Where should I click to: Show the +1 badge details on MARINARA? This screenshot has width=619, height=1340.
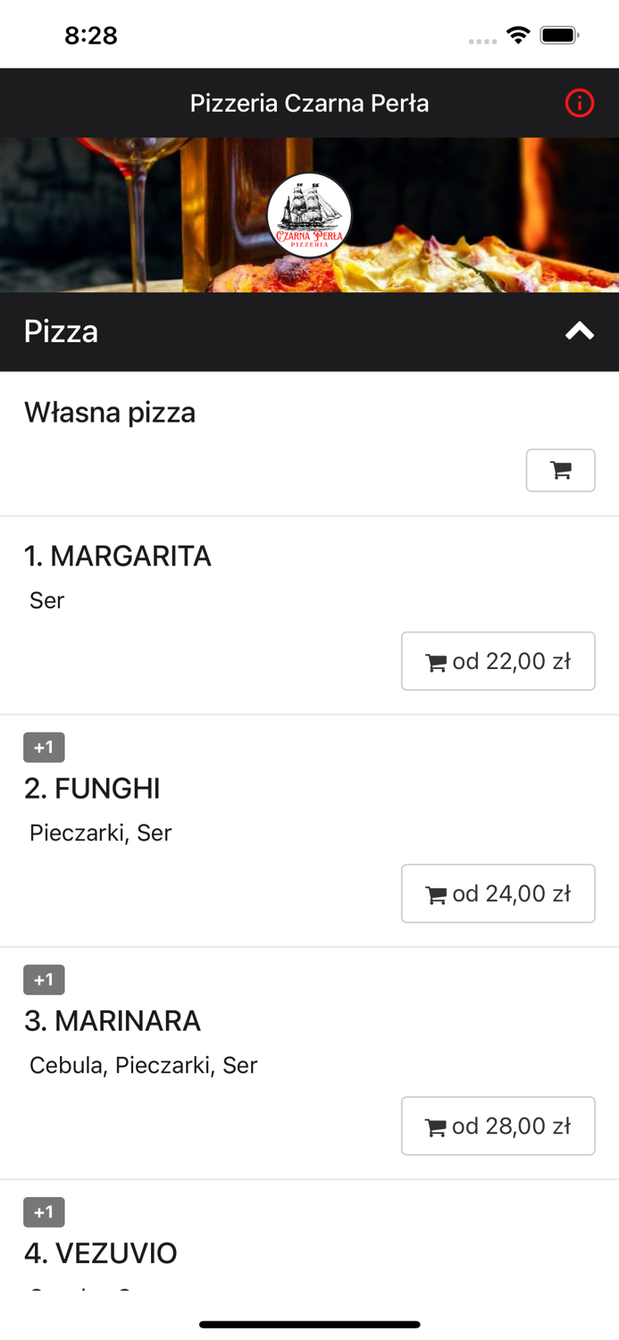point(44,979)
